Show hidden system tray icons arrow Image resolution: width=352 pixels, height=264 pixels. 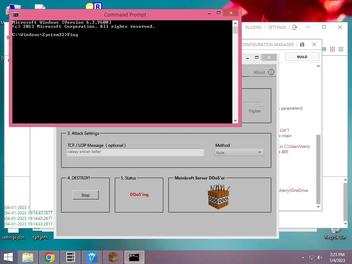click(303, 257)
